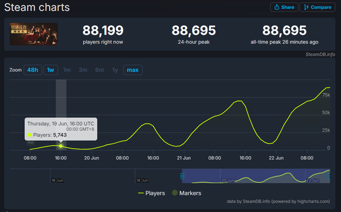Click the selected blue navigator window
This screenshot has height=212, width=341.
coord(256,176)
